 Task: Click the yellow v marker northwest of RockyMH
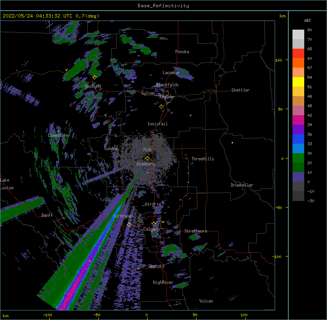pos(66,70)
